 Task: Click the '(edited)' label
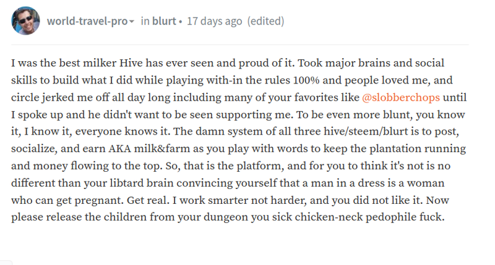(x=265, y=21)
